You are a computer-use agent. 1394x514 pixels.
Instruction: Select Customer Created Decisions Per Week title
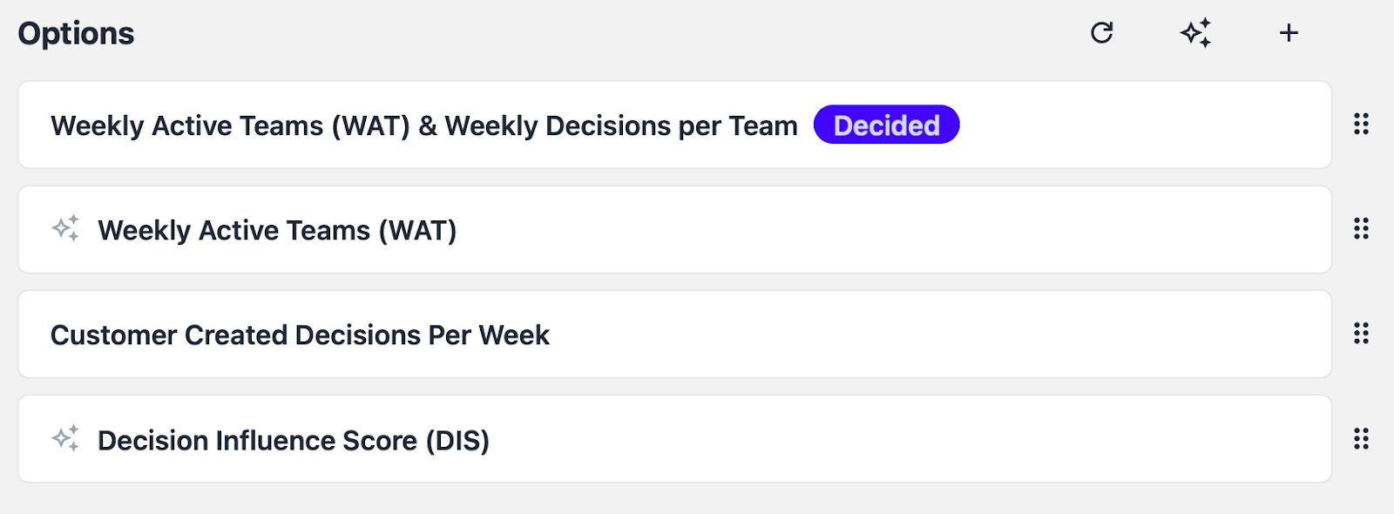point(300,335)
